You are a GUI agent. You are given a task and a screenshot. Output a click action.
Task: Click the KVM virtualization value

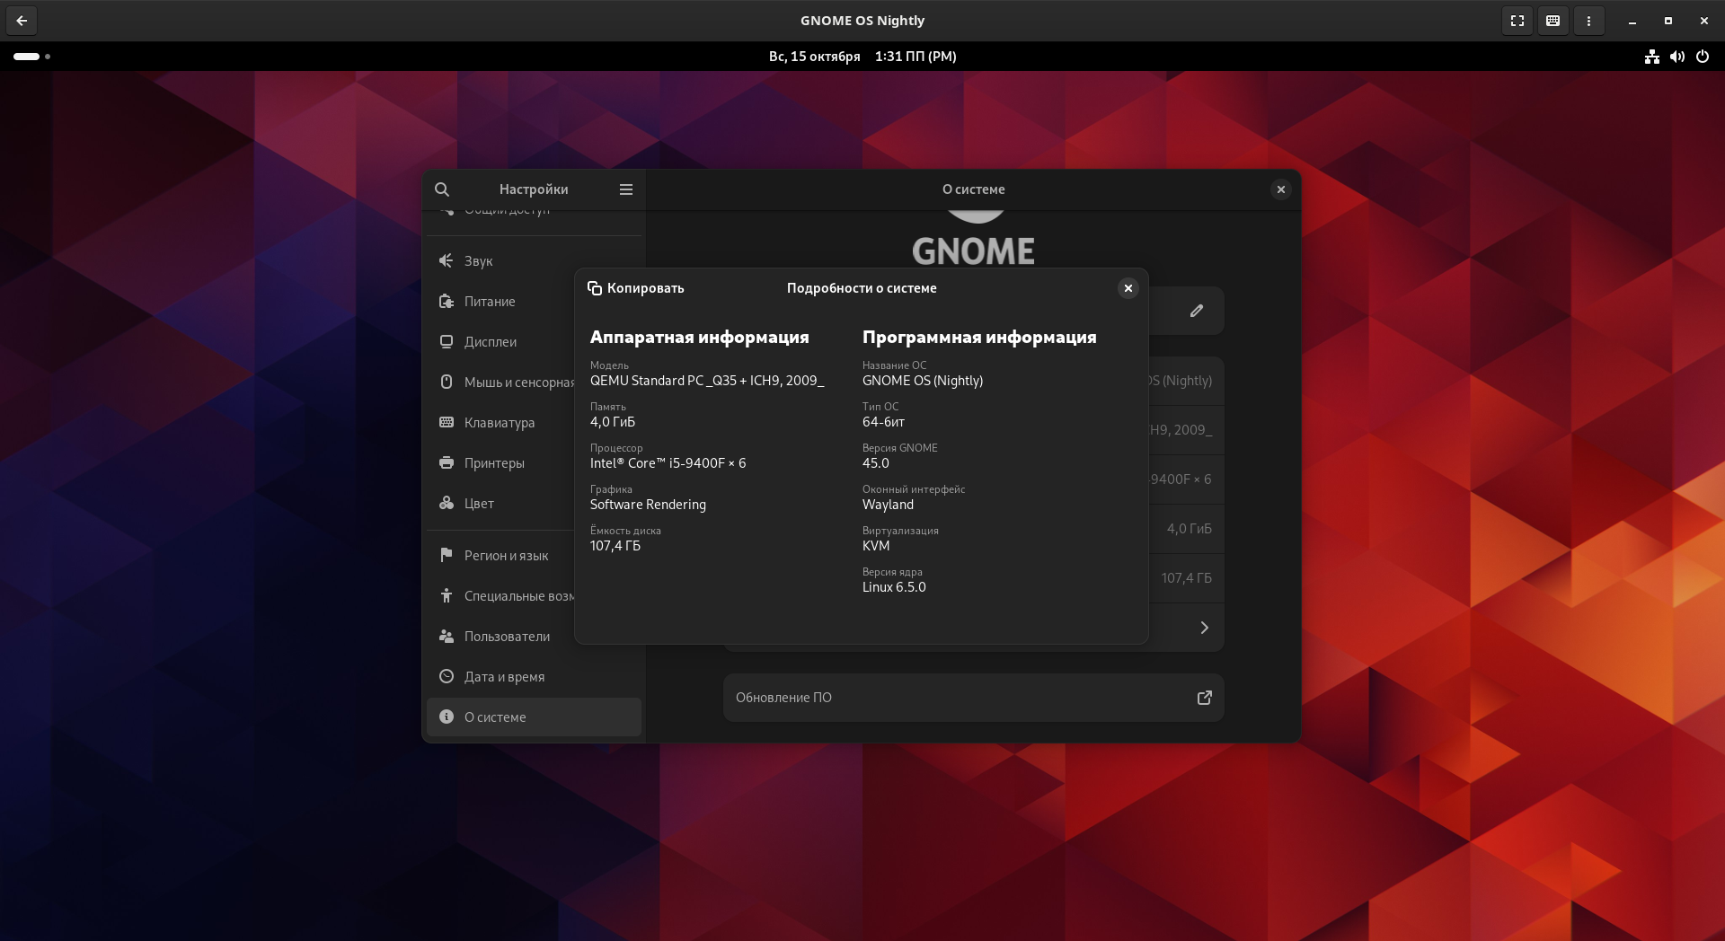876,546
